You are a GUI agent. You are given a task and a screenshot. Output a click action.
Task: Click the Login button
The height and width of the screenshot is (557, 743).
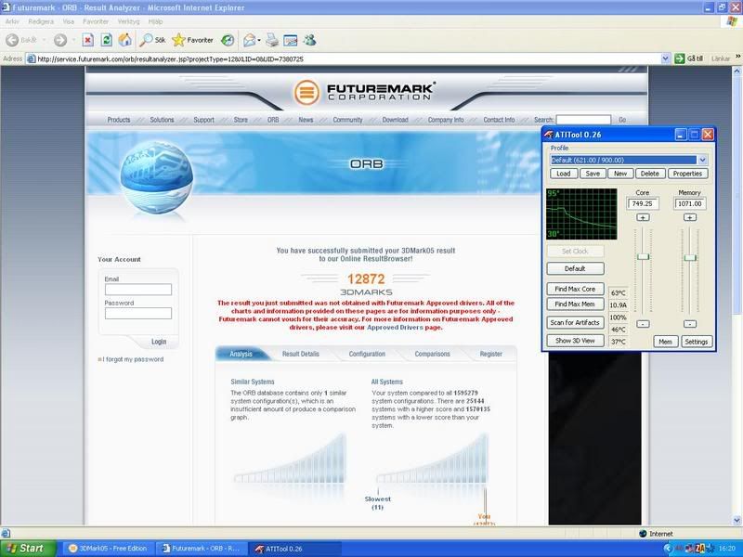pyautogui.click(x=159, y=342)
